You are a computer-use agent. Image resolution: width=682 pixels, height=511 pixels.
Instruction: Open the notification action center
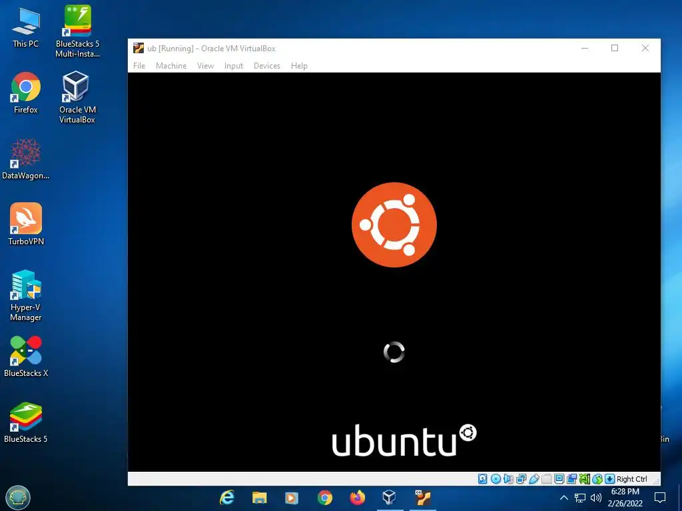click(660, 498)
